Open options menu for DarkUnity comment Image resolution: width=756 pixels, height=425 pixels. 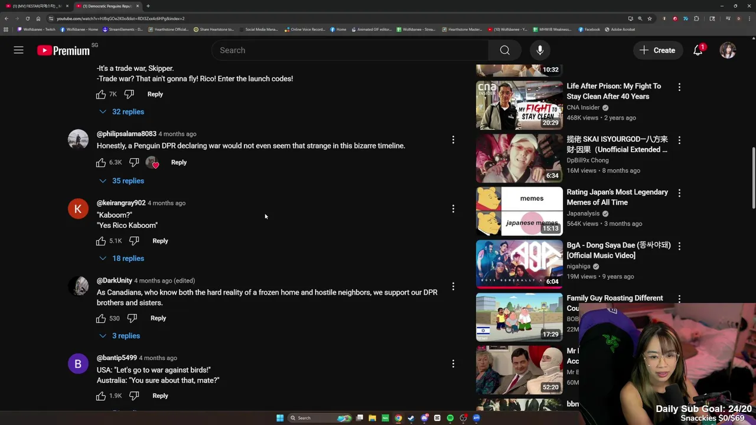point(453,286)
